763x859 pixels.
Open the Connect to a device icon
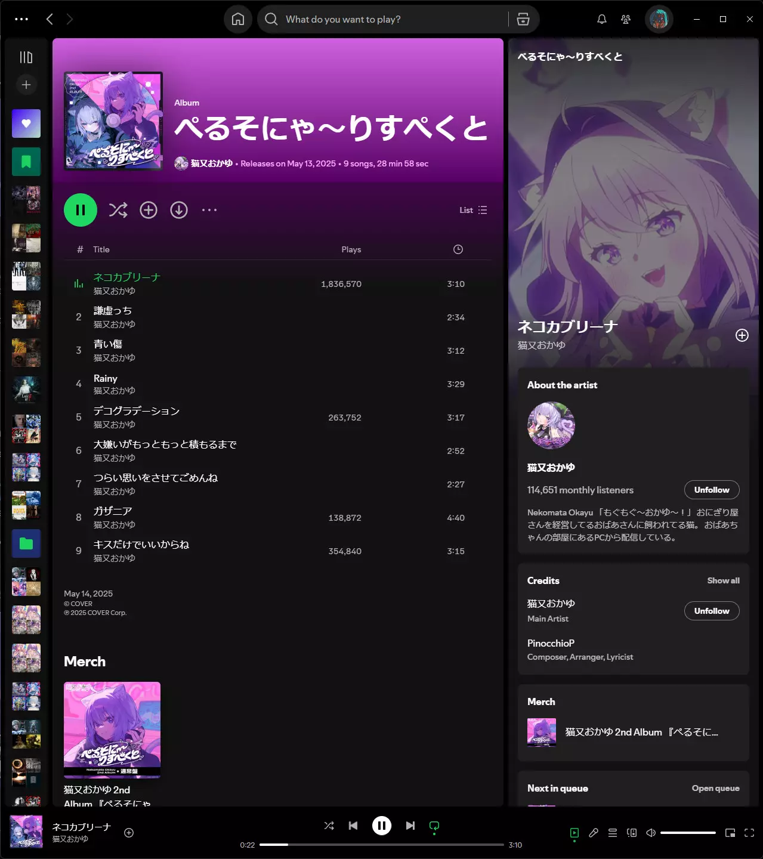coord(632,833)
